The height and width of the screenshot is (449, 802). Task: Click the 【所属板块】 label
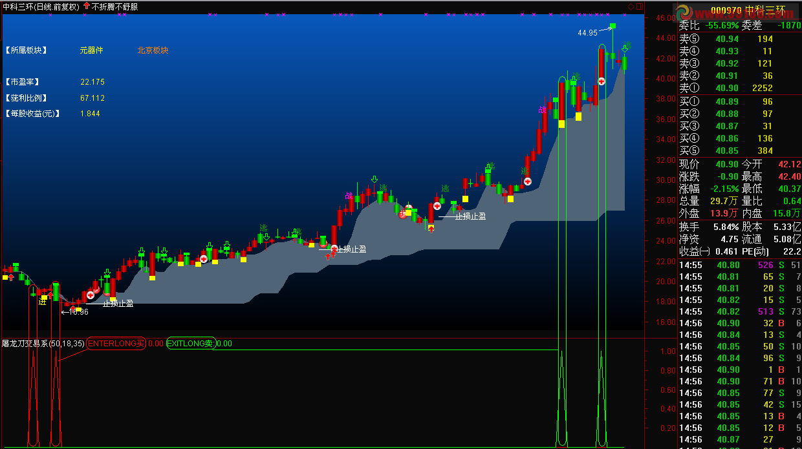(x=25, y=50)
